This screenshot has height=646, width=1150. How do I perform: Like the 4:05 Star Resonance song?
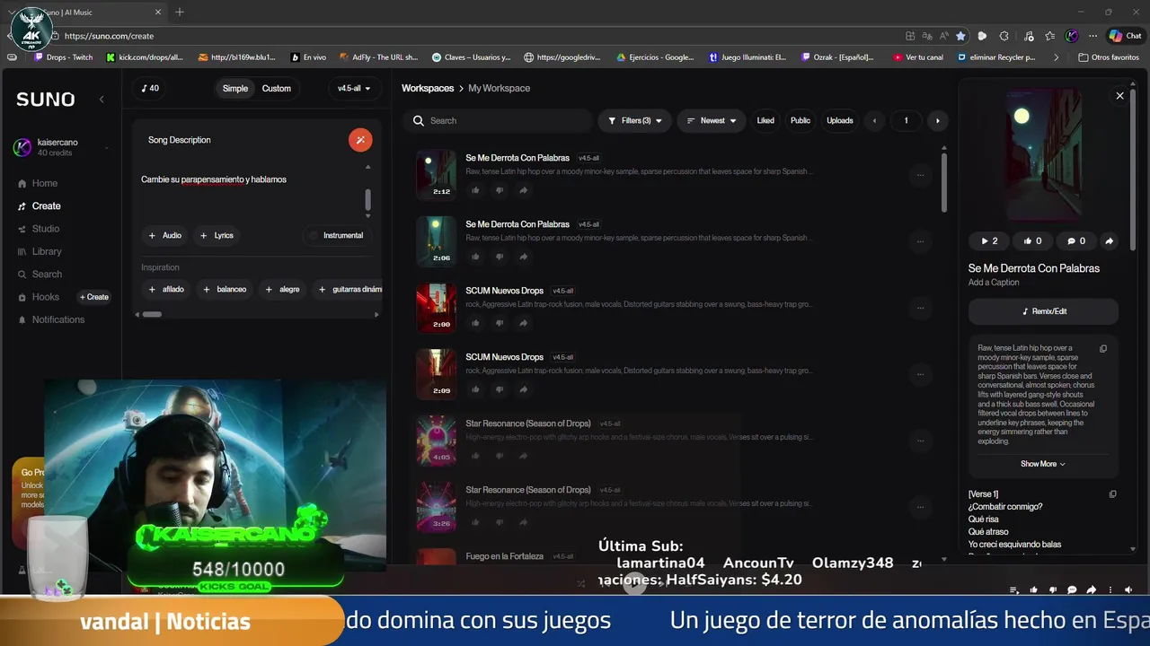475,456
